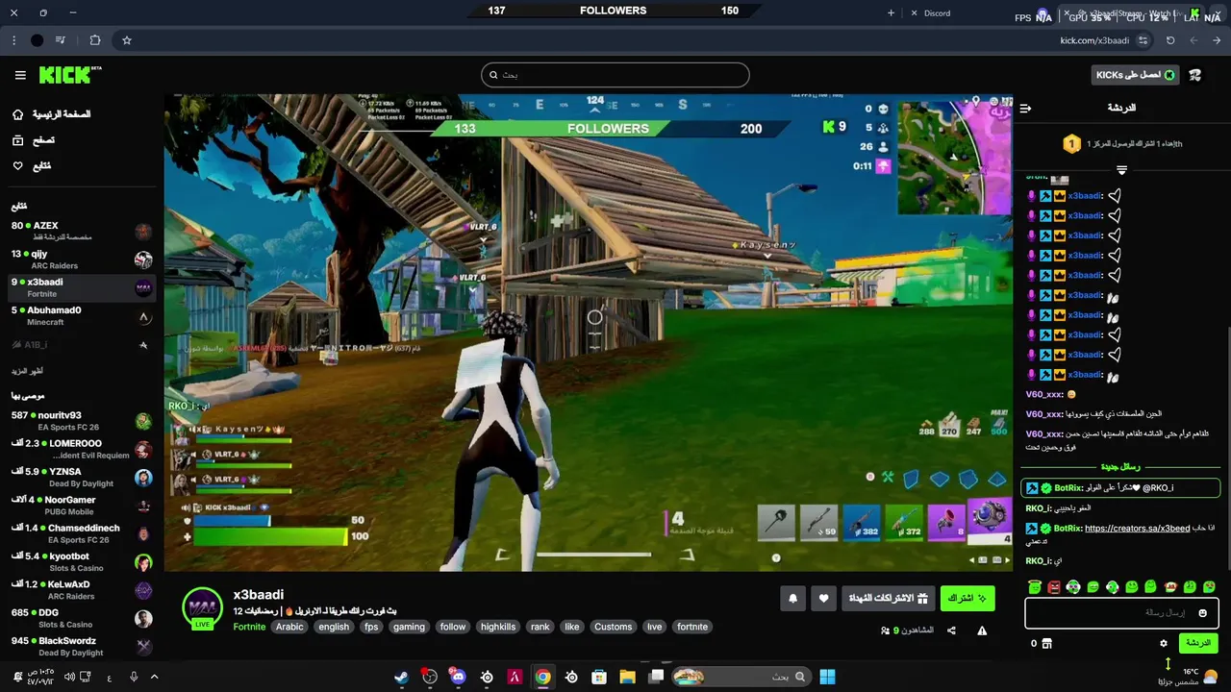Focus the Kick search box
This screenshot has height=692, width=1231.
click(615, 75)
